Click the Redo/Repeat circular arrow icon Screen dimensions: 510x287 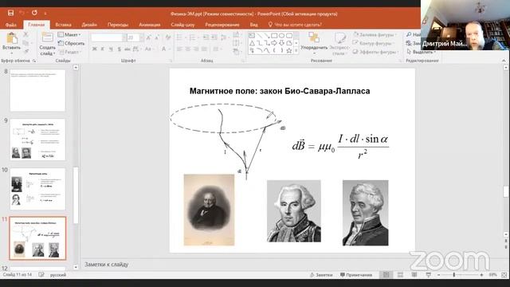pos(34,13)
